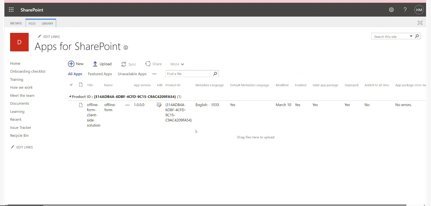
Task: Click the 1.0.0.0 app version cell
Action: pyautogui.click(x=139, y=105)
